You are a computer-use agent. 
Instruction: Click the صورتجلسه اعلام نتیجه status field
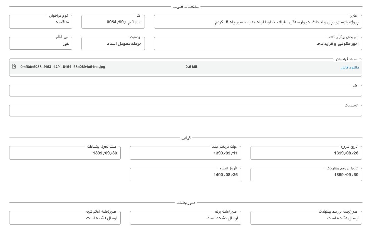pos(65,218)
